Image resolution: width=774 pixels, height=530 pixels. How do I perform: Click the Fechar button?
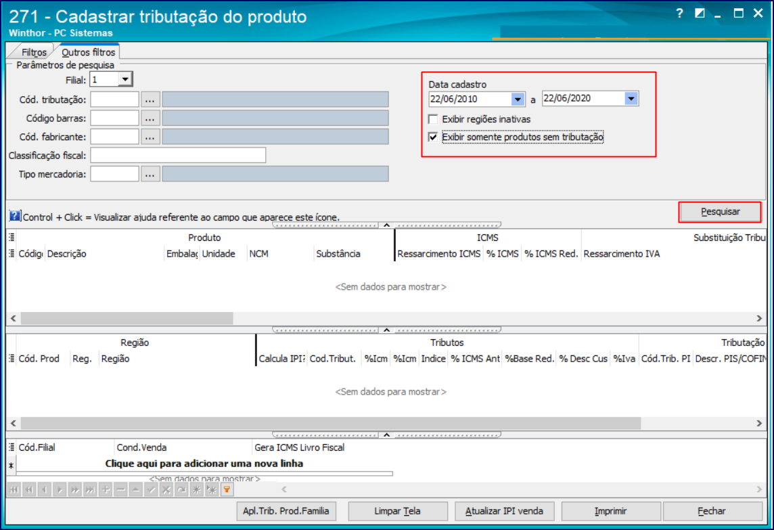pos(712,511)
